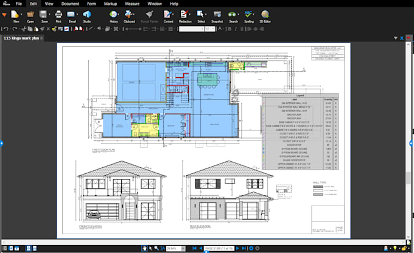Launch the 3D Editor
Screen dimensions: 414x253
(265, 14)
